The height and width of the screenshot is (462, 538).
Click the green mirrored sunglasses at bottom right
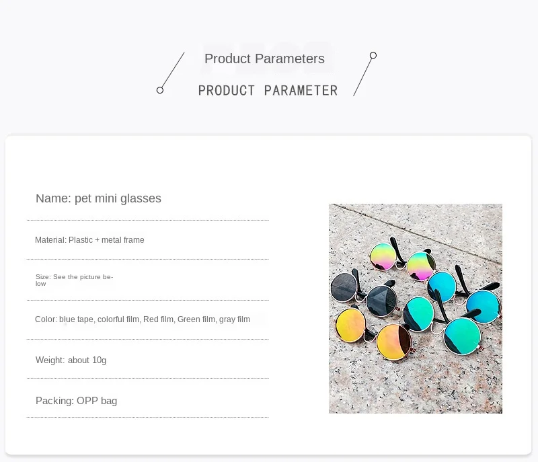[x=463, y=336]
